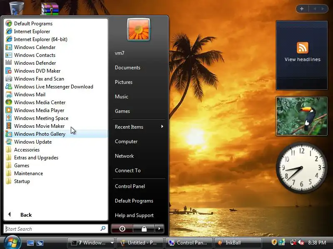Screen dimensions: 333x249
Task: Click the 8:38 PM clock
Action: [x=317, y=243]
